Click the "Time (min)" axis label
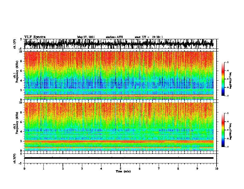The height and width of the screenshot is (189, 244). pyautogui.click(x=123, y=171)
